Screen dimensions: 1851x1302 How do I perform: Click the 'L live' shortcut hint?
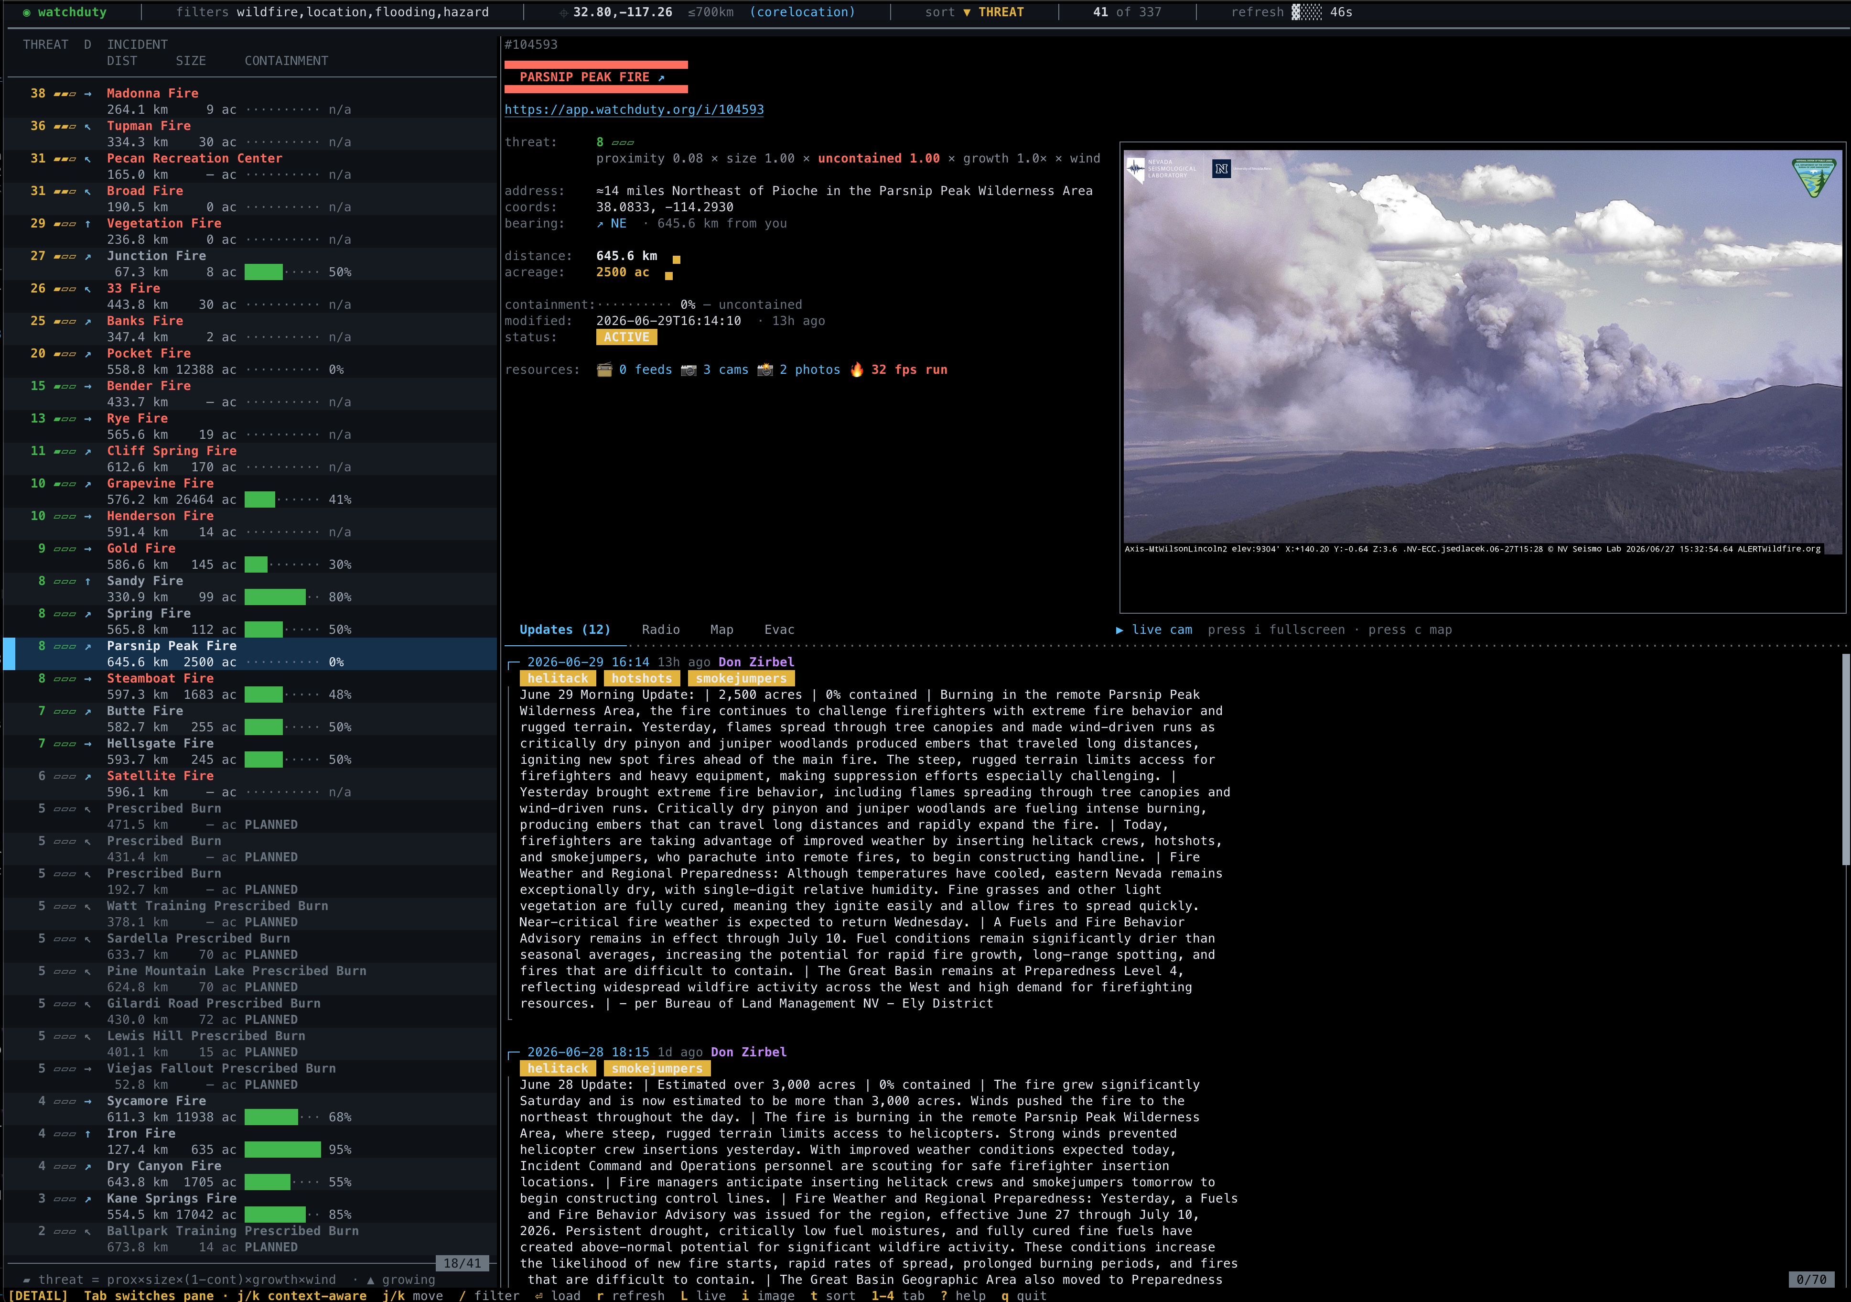click(703, 1295)
